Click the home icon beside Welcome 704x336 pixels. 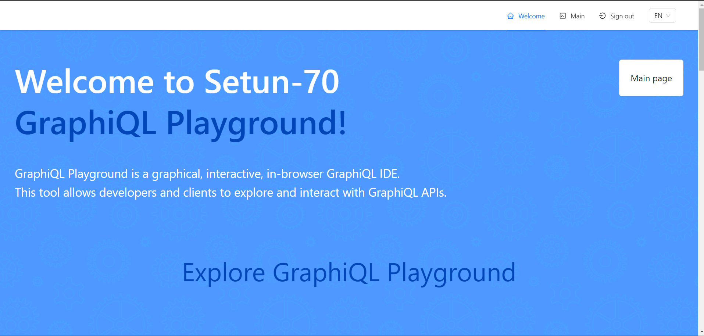511,16
